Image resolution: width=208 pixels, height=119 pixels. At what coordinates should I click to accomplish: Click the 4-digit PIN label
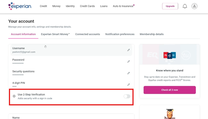click(19, 83)
